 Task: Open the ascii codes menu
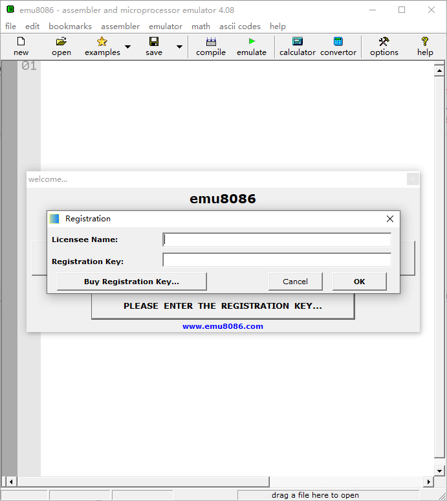click(x=240, y=26)
